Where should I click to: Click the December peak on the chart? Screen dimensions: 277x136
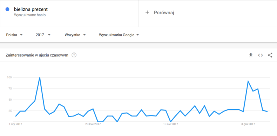[x=248, y=81]
